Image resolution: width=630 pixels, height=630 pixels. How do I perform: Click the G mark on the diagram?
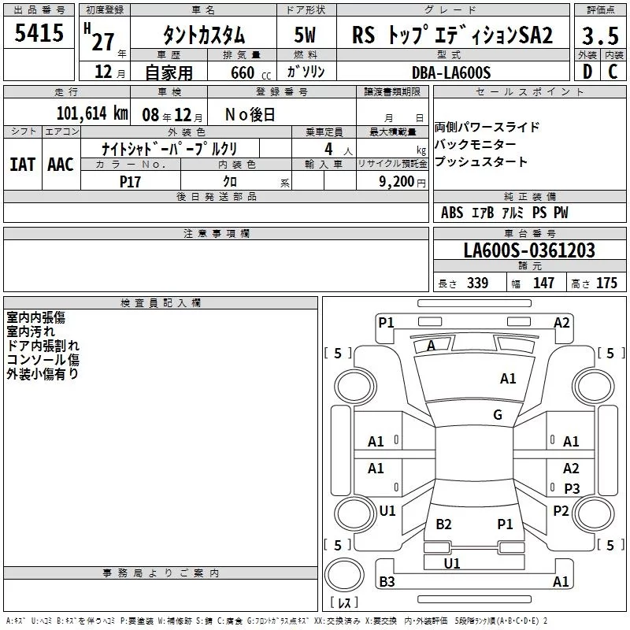498,415
